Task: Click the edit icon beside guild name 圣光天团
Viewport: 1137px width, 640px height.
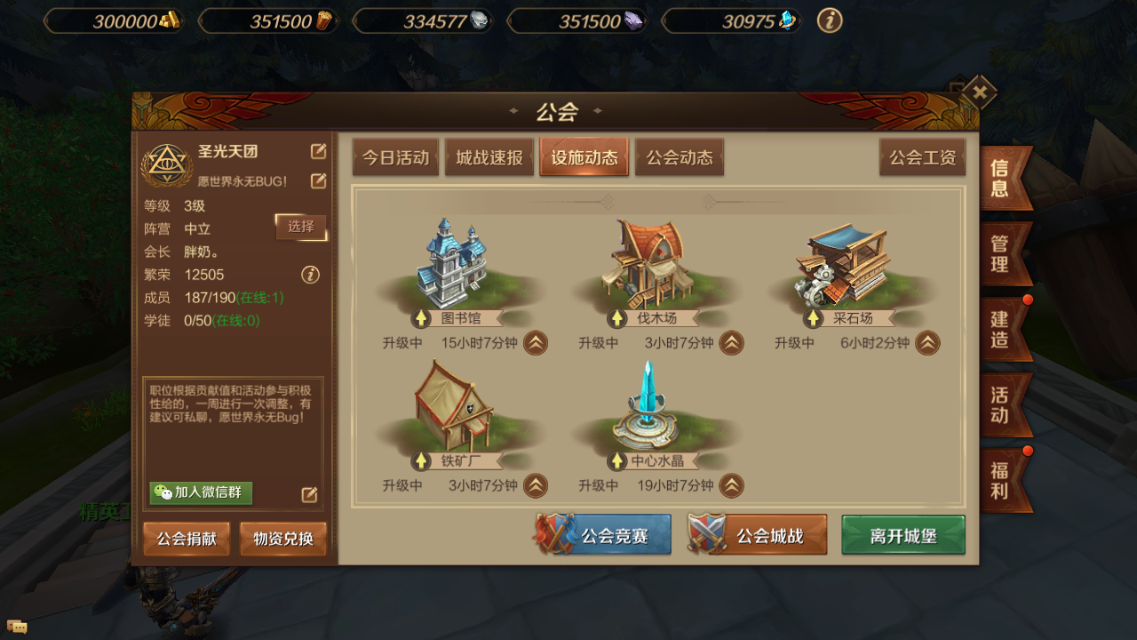Action: [318, 151]
